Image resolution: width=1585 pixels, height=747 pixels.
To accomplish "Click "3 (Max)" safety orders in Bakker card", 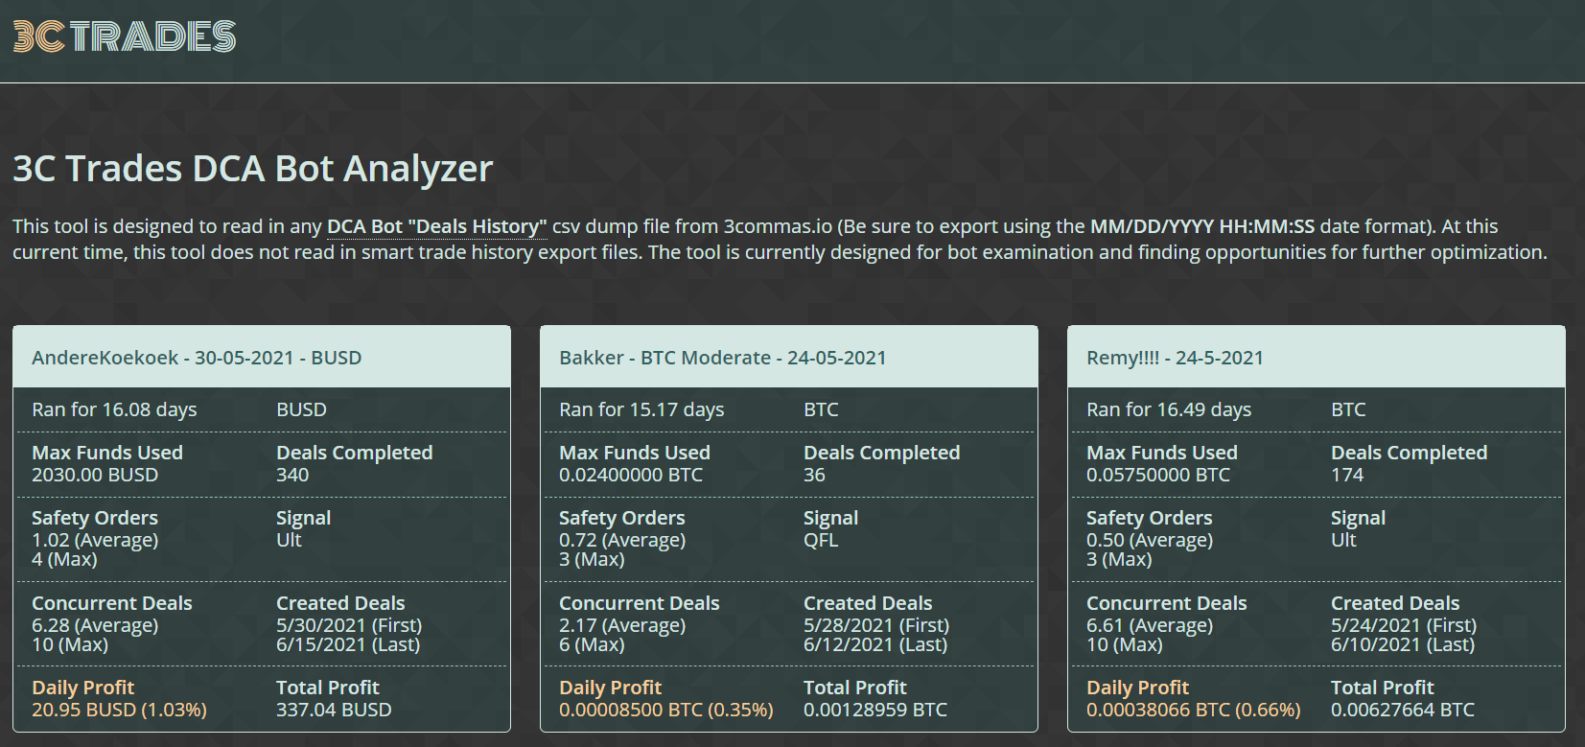I will tap(592, 559).
